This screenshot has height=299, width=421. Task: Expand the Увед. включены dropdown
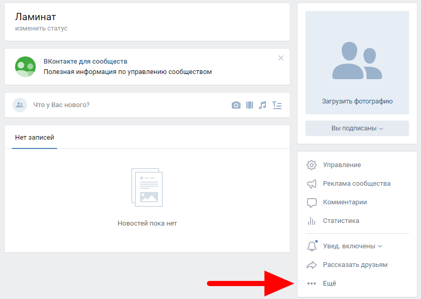(352, 246)
